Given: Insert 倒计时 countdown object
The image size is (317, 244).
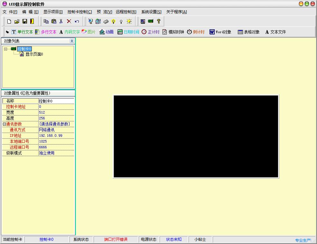Looking at the screenshot, I should coord(196,32).
